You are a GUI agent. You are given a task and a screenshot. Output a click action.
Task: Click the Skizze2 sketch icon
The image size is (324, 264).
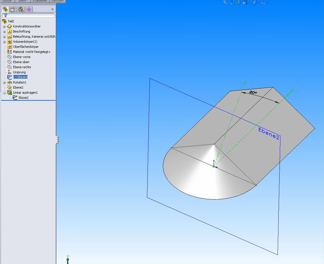15,97
